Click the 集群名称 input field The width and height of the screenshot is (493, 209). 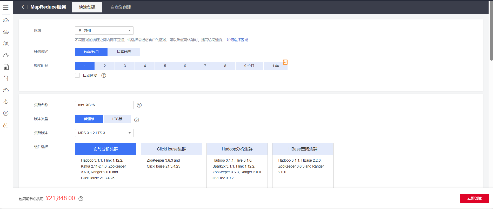(104, 105)
